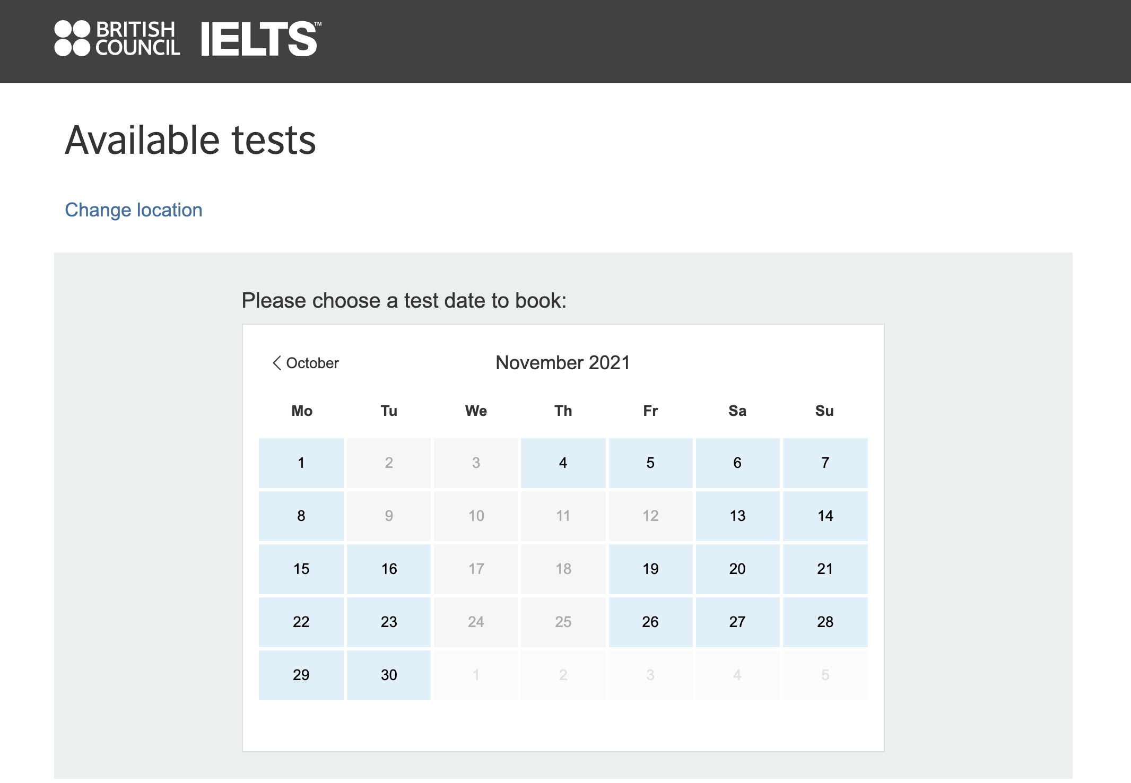
Task: Open the Change location link
Action: point(133,210)
